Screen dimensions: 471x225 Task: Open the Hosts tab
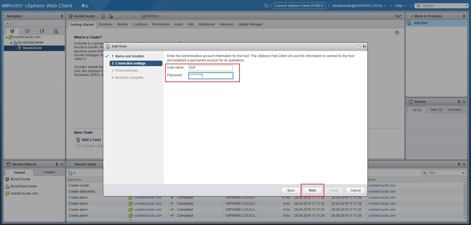click(179, 24)
